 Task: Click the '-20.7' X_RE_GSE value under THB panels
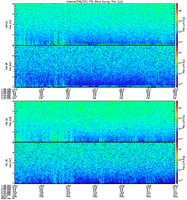tap(148, 89)
